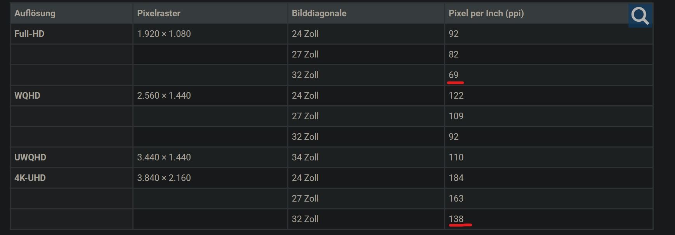Click the UWQHD row label
Screen dimensions: 675x235
pos(30,158)
